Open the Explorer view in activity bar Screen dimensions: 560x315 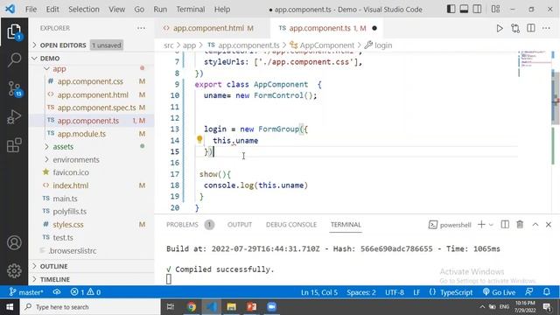click(x=14, y=32)
